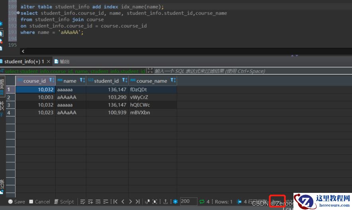Jump to the last row of results
352x210 pixels.
[137, 202]
